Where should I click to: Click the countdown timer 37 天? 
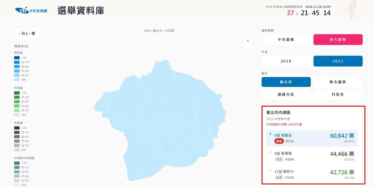tap(293, 13)
